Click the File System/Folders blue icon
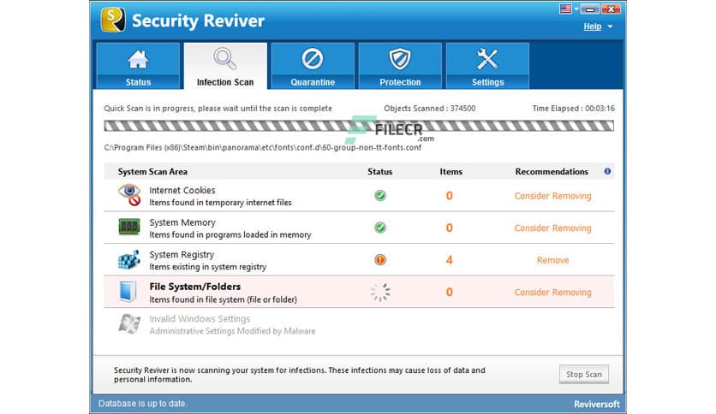 pyautogui.click(x=128, y=292)
